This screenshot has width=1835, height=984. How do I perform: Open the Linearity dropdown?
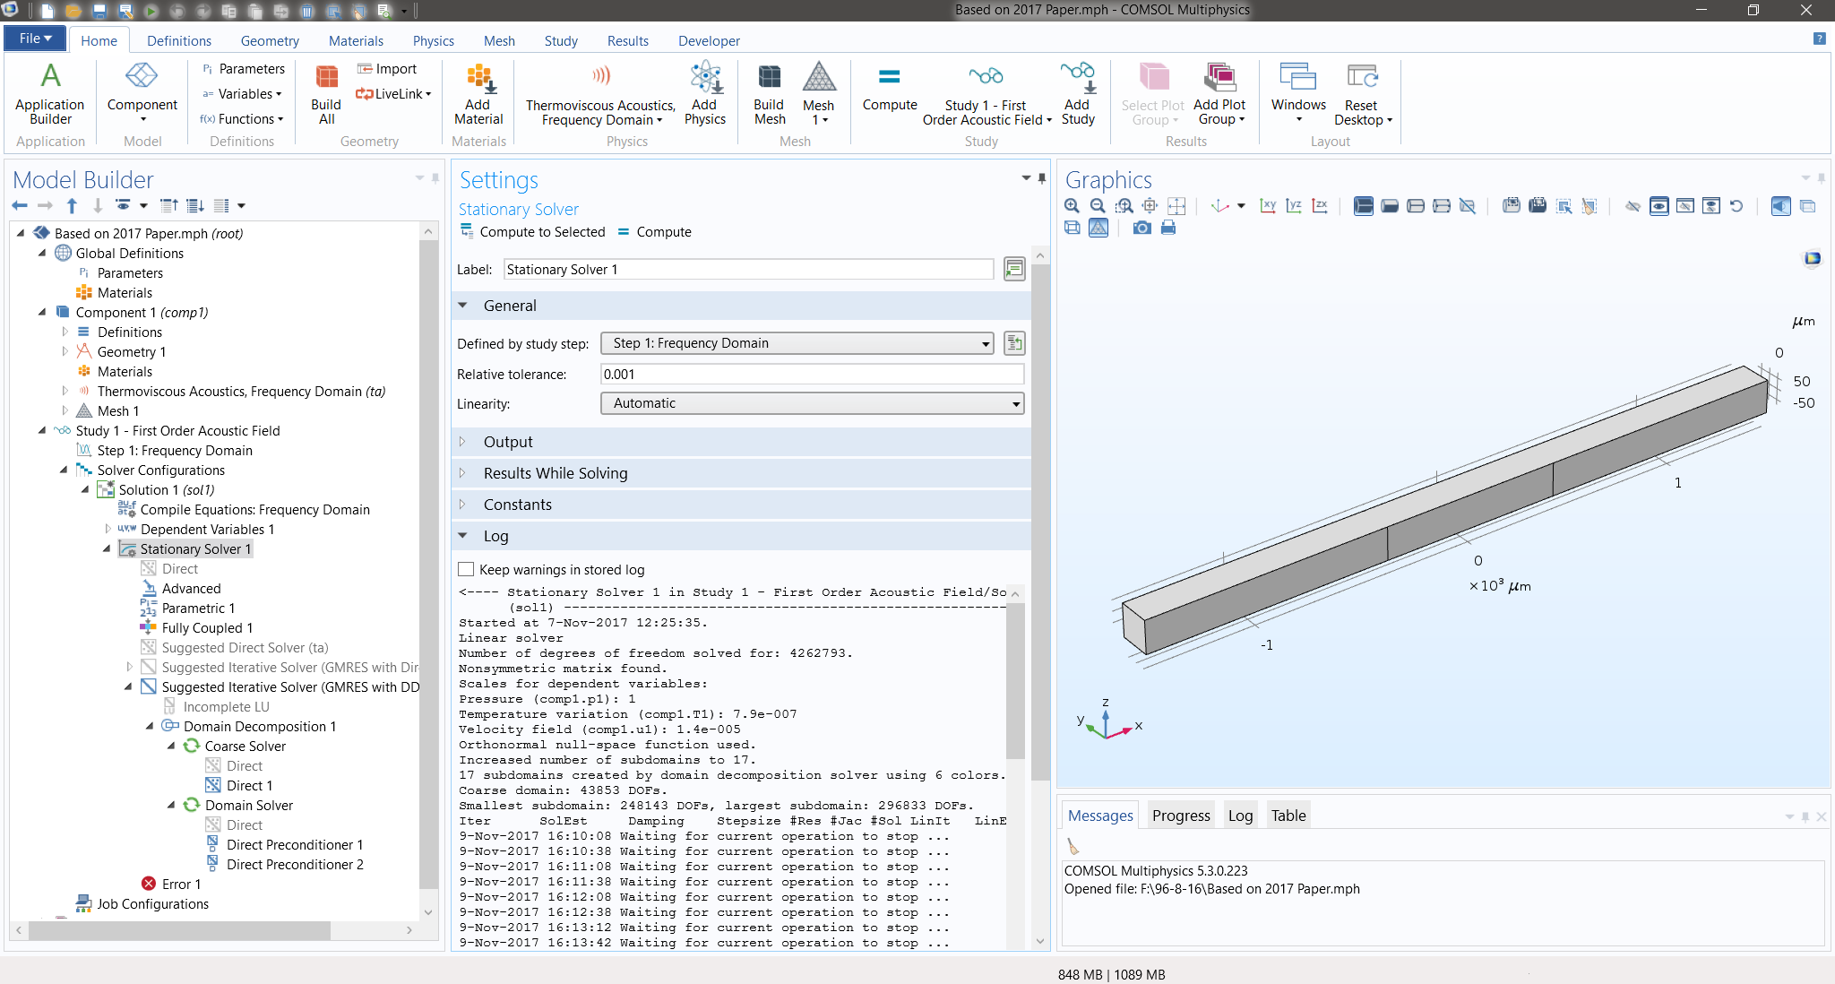coord(812,403)
